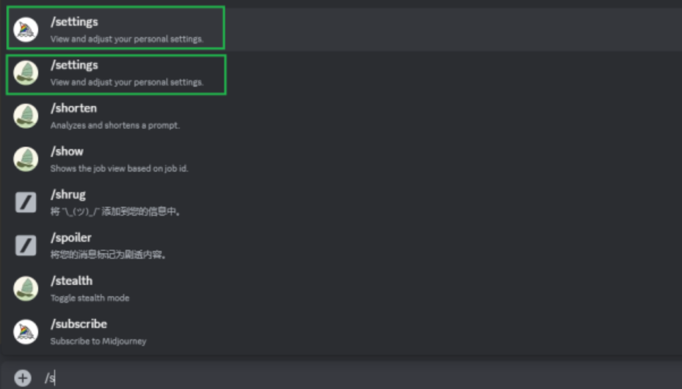Select the /shorten command label

pyautogui.click(x=73, y=108)
